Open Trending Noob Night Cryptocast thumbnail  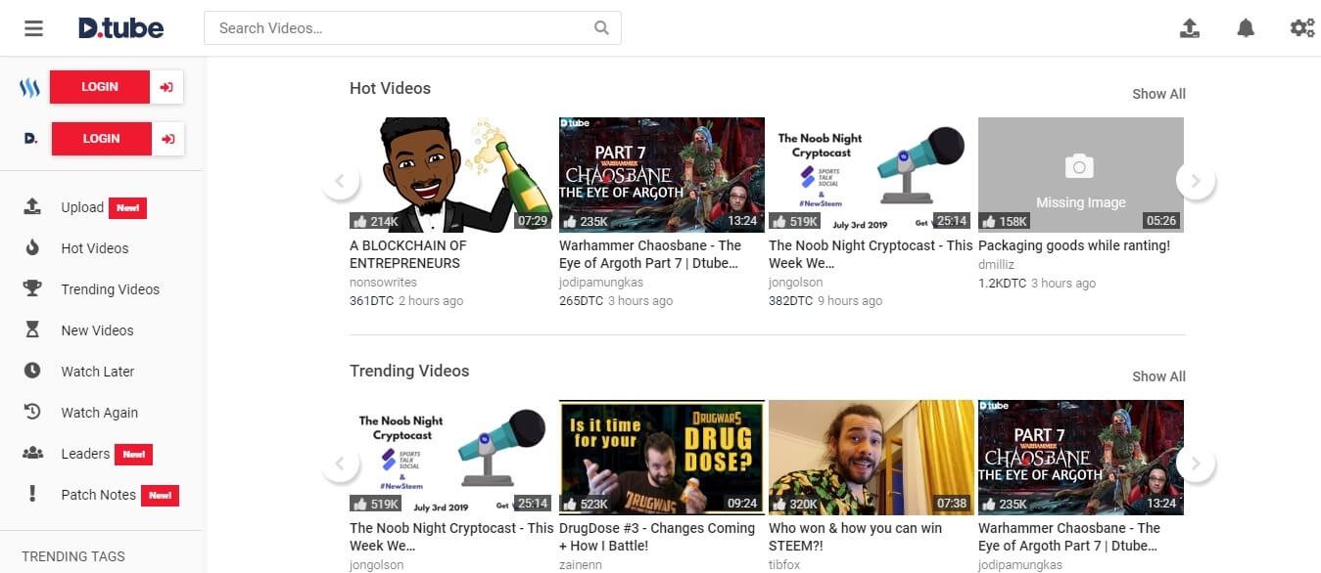tap(452, 458)
